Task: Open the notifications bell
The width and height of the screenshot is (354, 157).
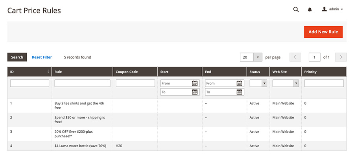Action: tap(310, 9)
